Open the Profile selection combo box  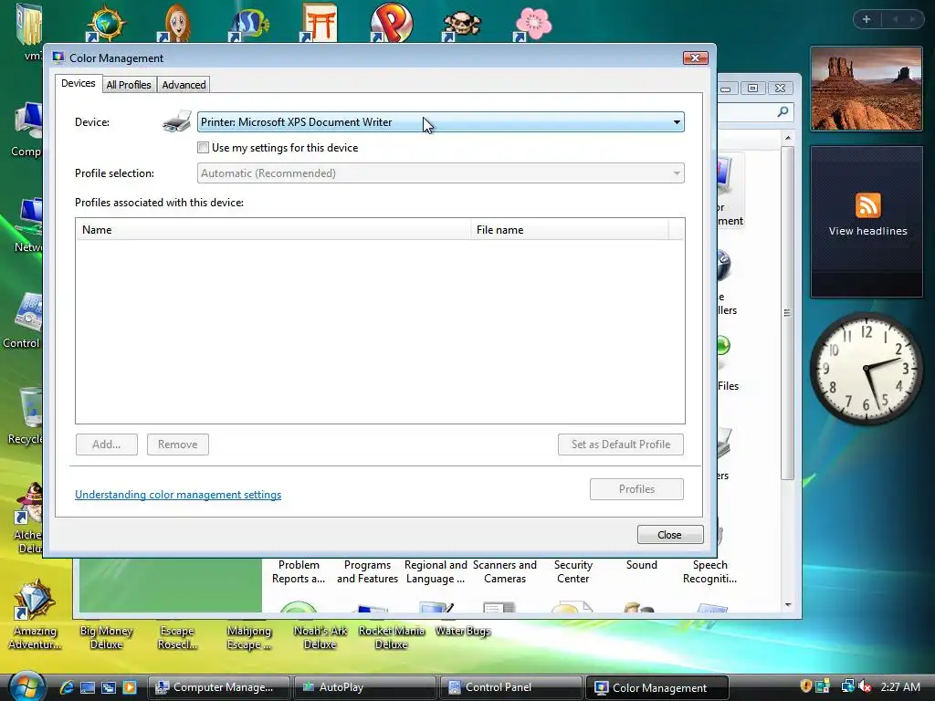click(441, 173)
